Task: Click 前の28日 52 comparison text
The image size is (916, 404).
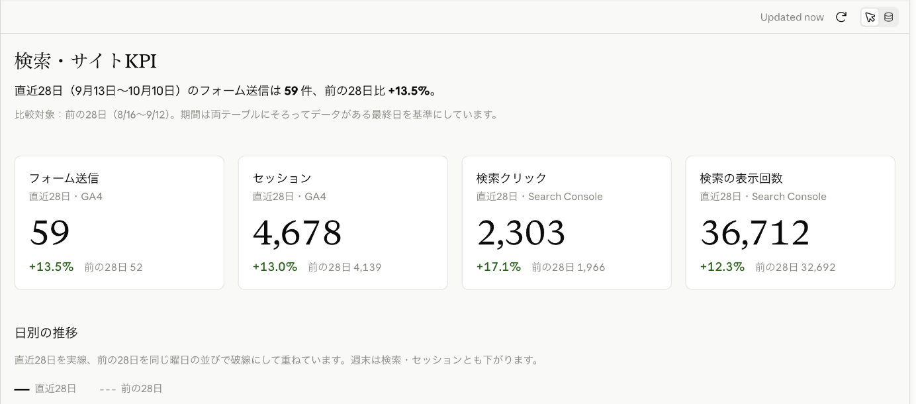Action: (113, 268)
